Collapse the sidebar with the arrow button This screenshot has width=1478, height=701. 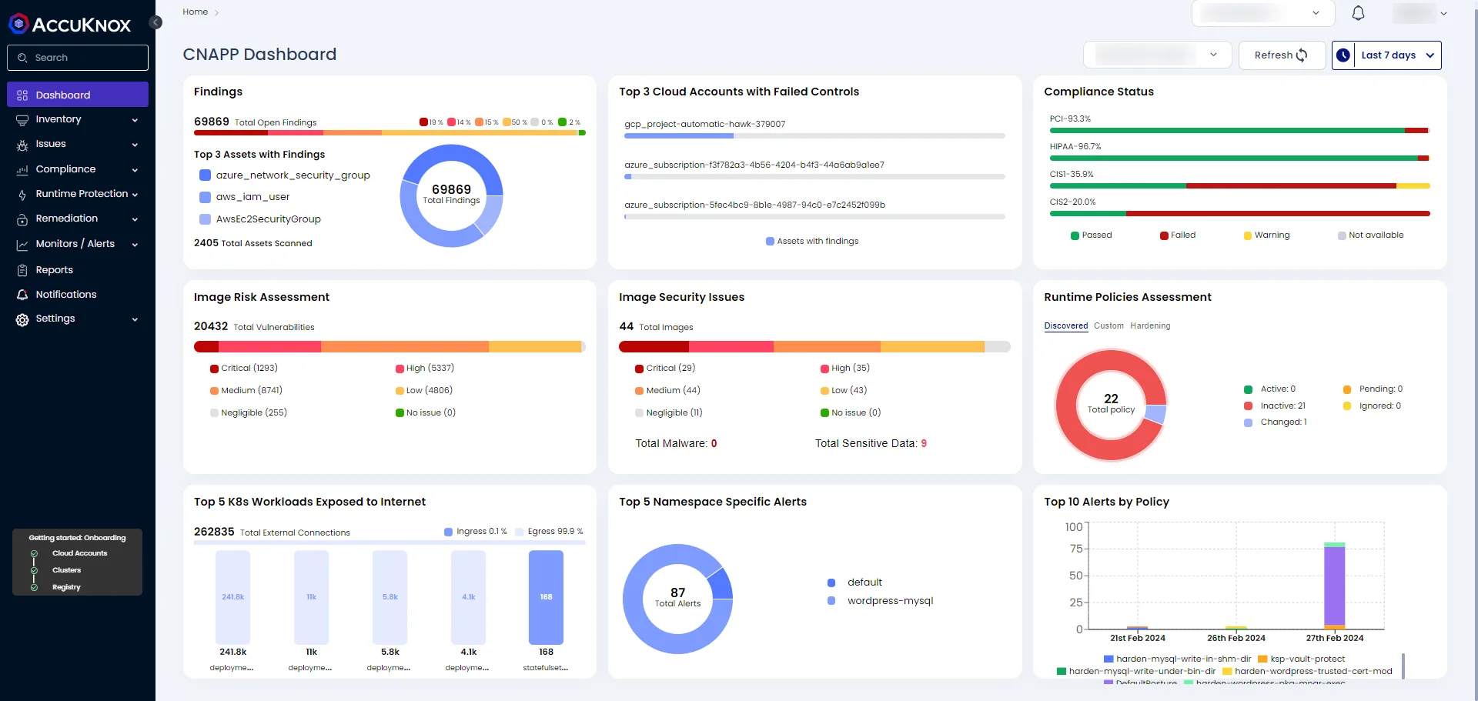(155, 22)
